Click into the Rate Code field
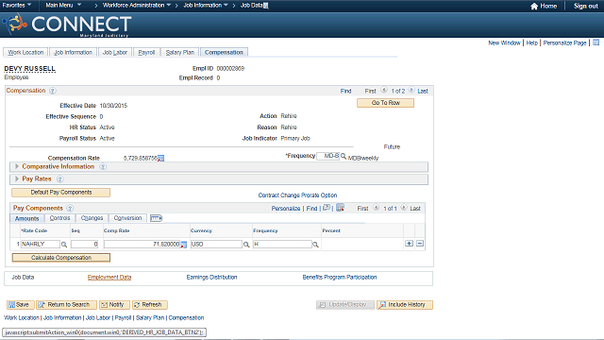Image resolution: width=604 pixels, height=340 pixels. [x=41, y=245]
